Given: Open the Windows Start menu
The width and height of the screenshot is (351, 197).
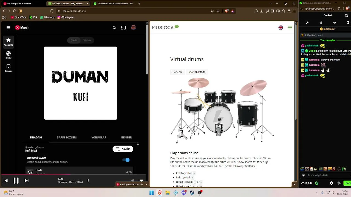Looking at the screenshot, I should [151, 193].
